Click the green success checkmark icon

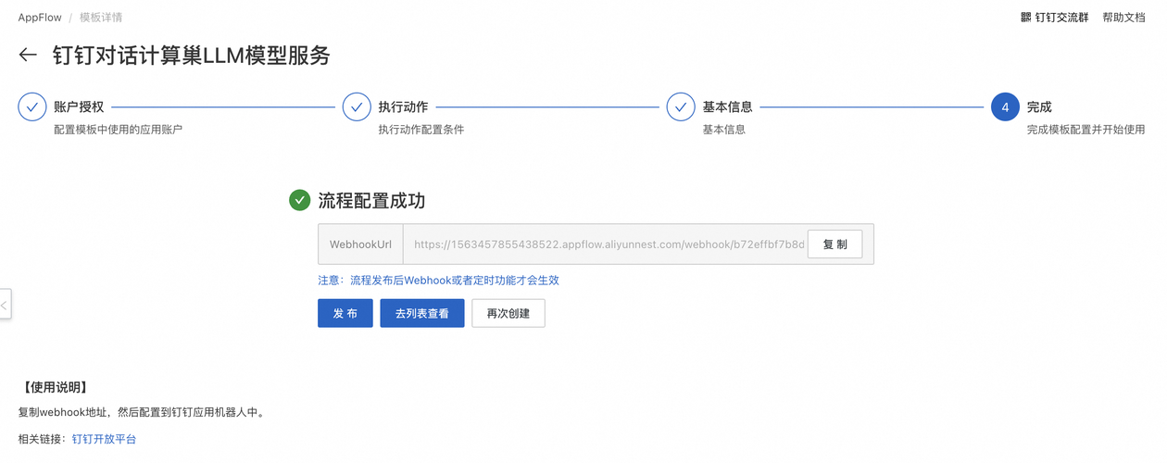pyautogui.click(x=299, y=200)
